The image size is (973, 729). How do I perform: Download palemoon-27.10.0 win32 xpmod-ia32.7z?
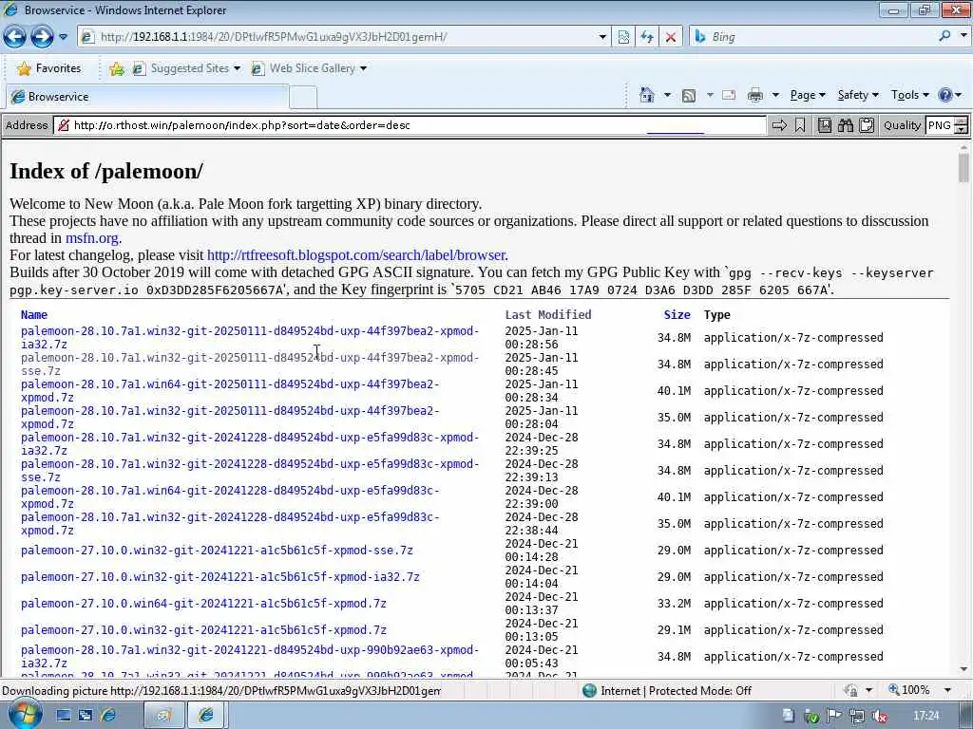click(220, 577)
